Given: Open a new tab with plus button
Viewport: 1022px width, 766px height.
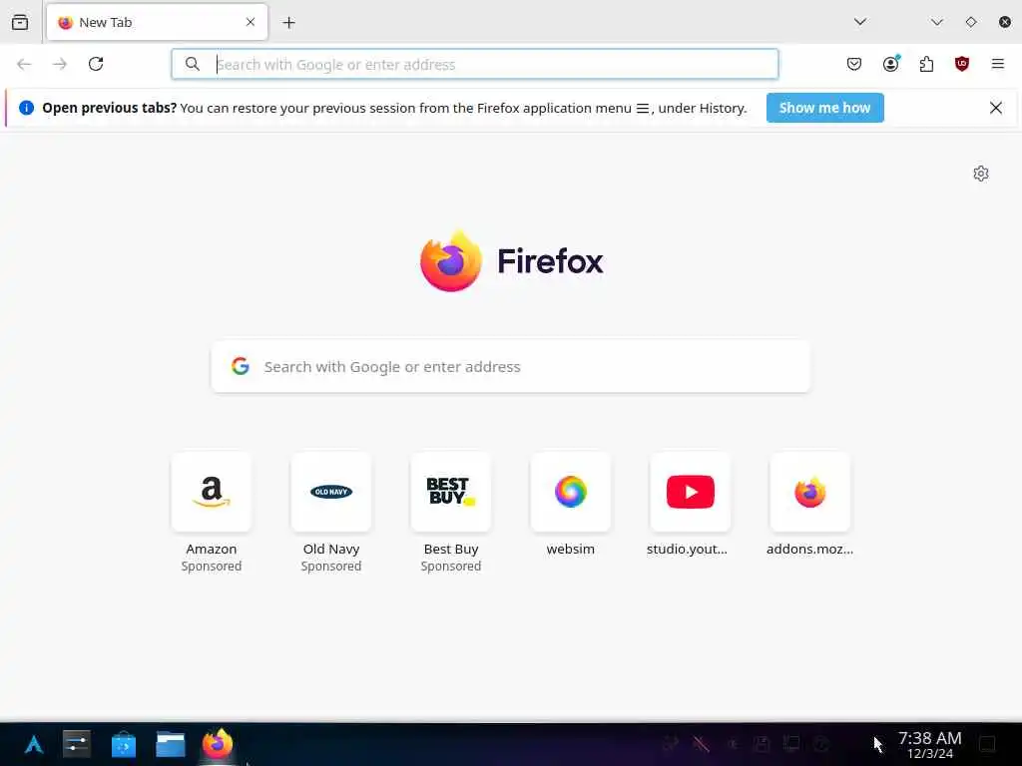Looking at the screenshot, I should click(288, 23).
